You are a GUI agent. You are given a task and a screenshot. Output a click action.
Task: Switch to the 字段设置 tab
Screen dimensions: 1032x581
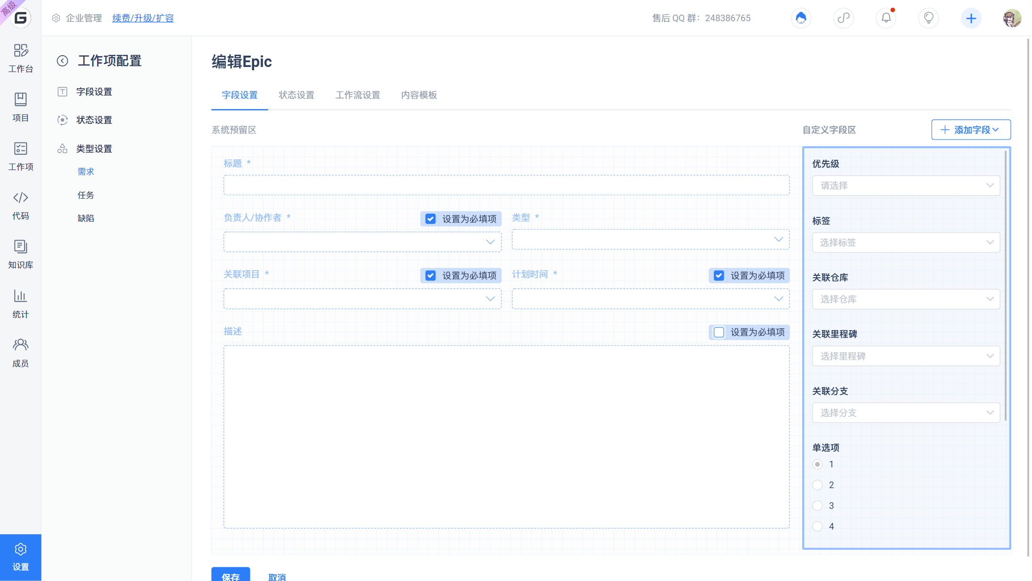pos(239,95)
